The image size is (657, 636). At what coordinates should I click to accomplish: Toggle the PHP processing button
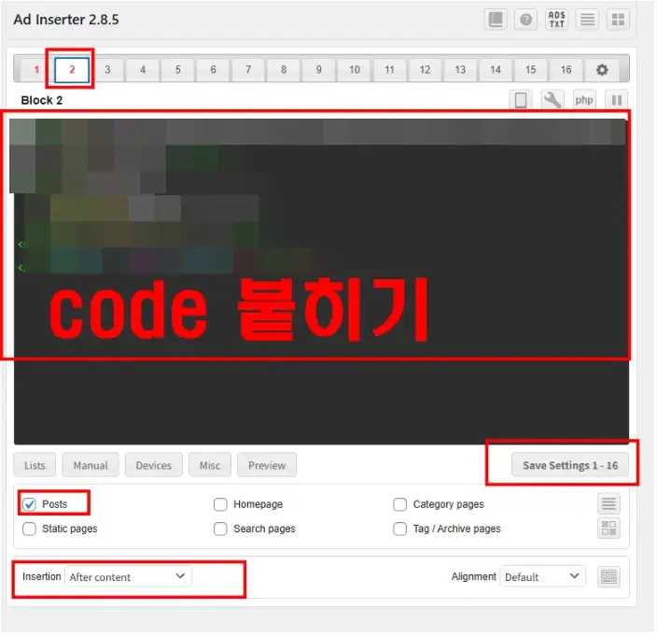tap(583, 100)
